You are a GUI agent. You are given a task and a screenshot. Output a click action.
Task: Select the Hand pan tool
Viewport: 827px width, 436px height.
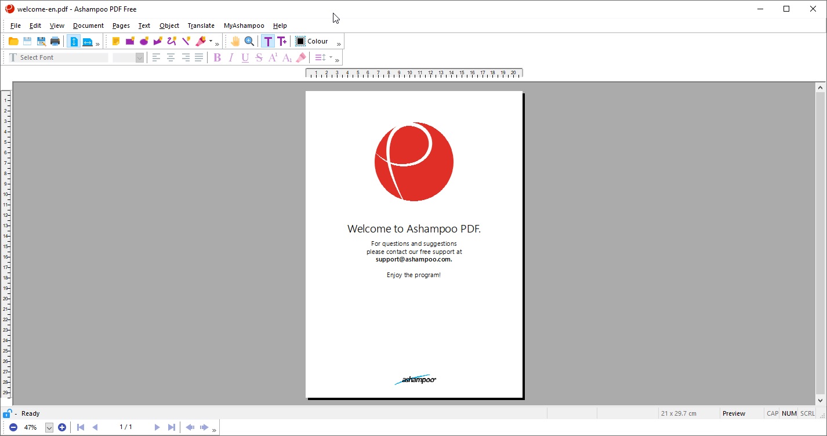(235, 41)
